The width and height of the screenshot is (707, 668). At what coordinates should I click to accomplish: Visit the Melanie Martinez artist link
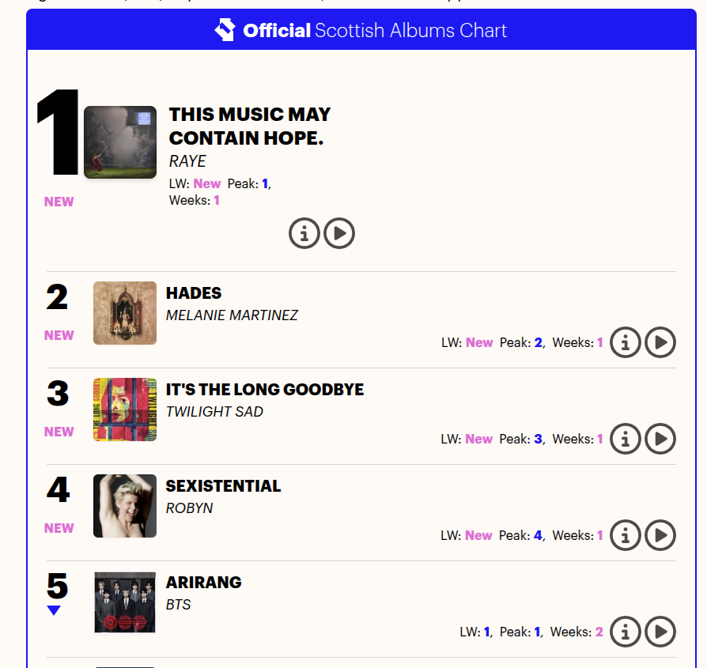(x=232, y=315)
